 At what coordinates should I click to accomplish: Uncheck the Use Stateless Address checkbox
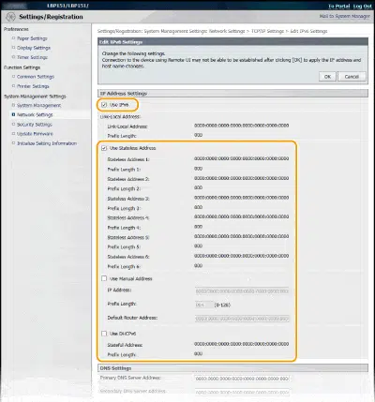click(x=104, y=148)
